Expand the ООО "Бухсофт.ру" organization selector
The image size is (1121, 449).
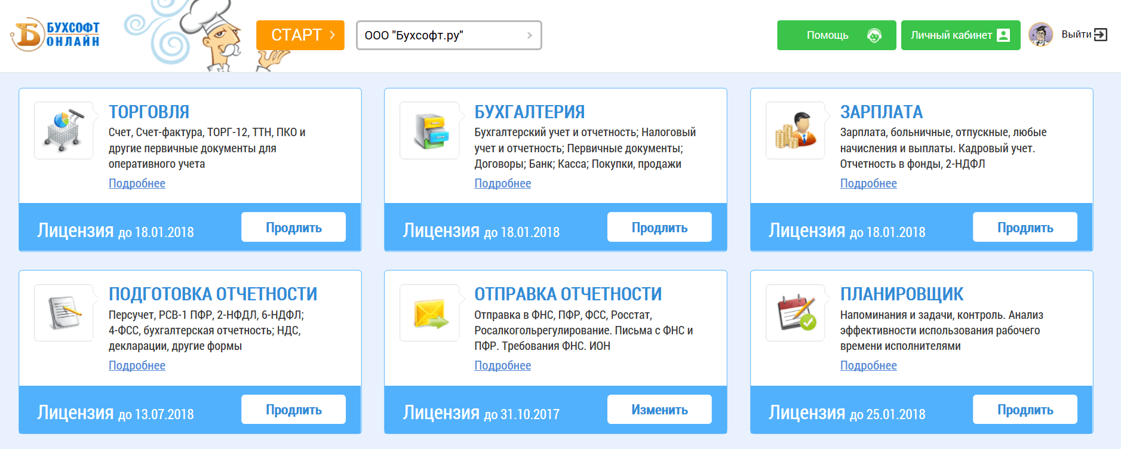pos(449,35)
